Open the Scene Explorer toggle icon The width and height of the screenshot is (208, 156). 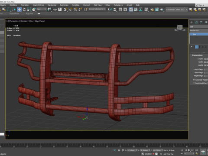pyautogui.click(x=120, y=10)
